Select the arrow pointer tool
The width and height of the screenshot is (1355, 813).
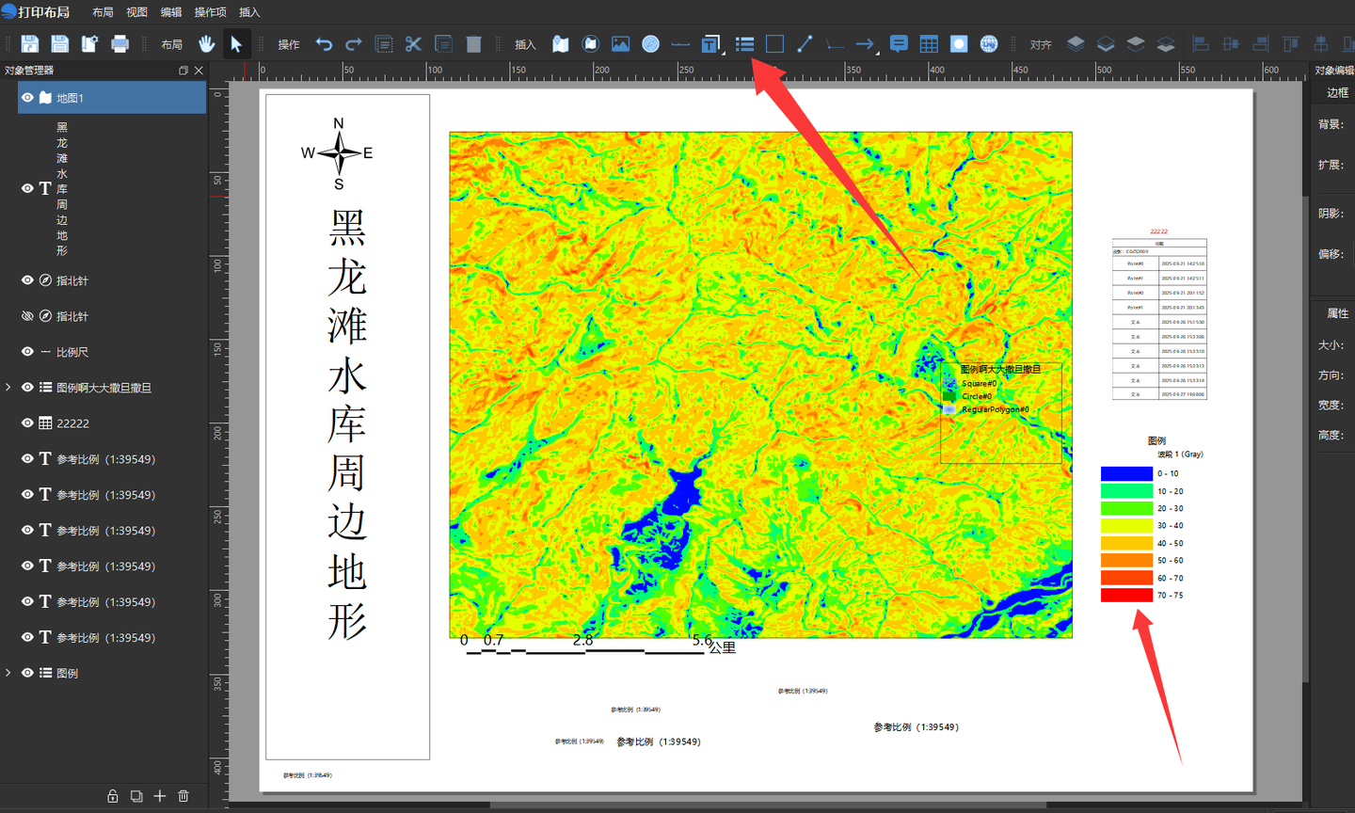(236, 44)
